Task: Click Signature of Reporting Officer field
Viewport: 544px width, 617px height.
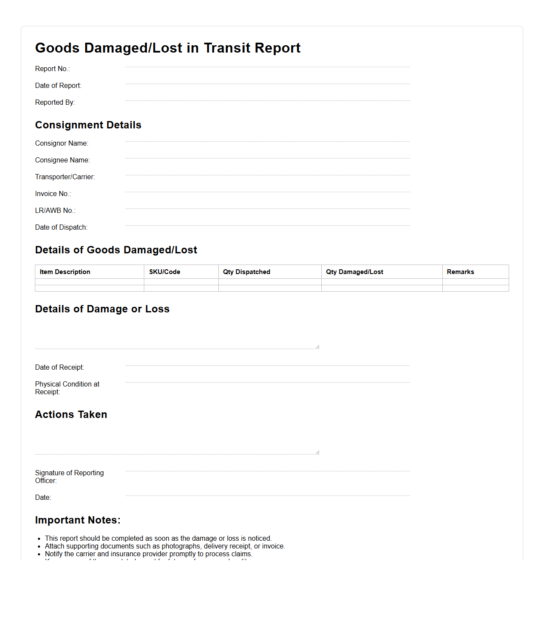Action: pos(267,467)
